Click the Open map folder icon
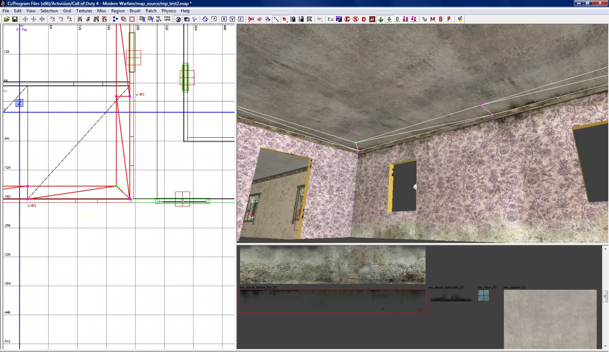The height and width of the screenshot is (352, 609). (6, 19)
